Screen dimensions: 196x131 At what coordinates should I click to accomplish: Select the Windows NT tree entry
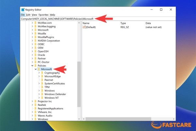[x=52, y=98]
